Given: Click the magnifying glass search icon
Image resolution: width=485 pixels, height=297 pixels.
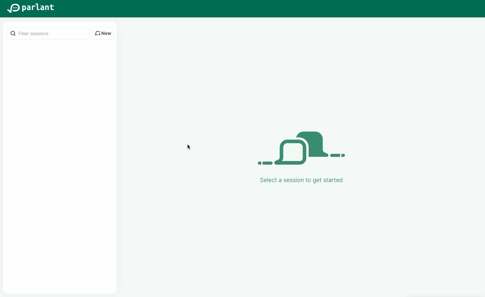Looking at the screenshot, I should point(13,34).
